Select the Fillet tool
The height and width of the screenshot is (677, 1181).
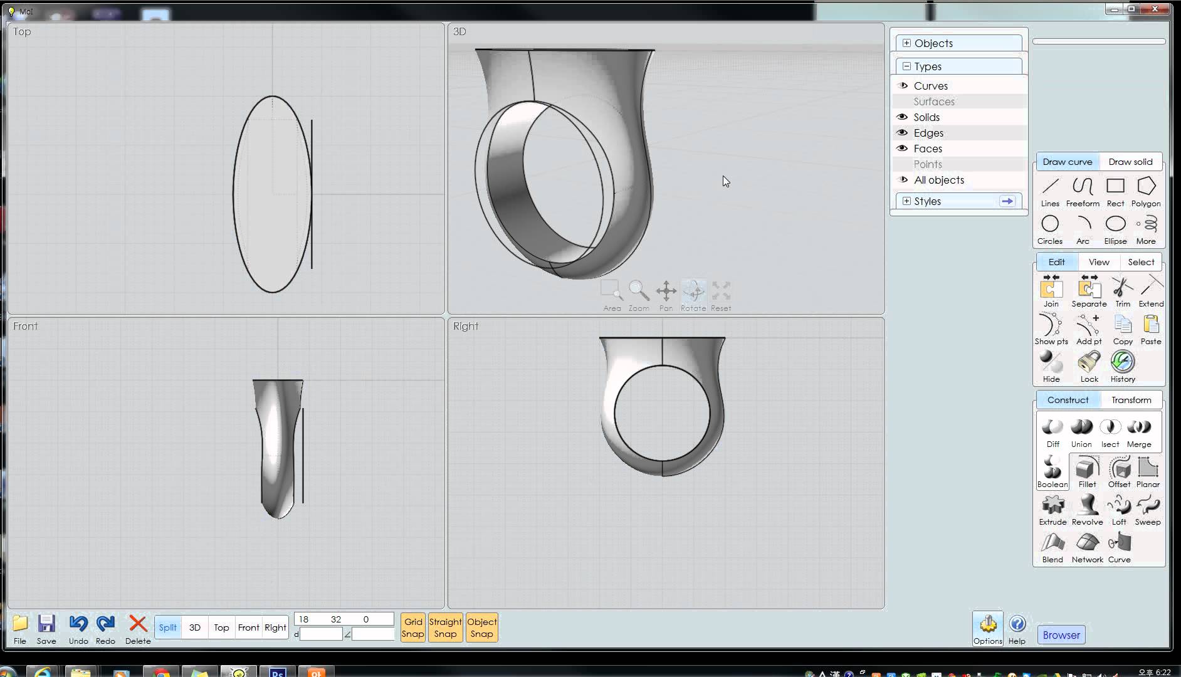[x=1087, y=473]
